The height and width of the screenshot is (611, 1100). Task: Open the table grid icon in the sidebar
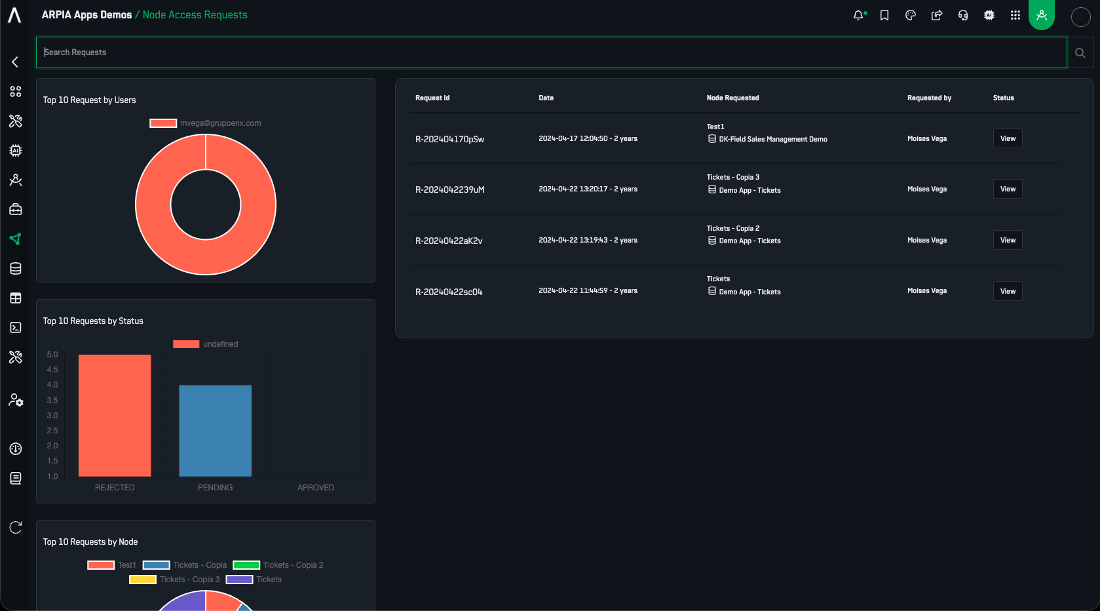point(16,298)
